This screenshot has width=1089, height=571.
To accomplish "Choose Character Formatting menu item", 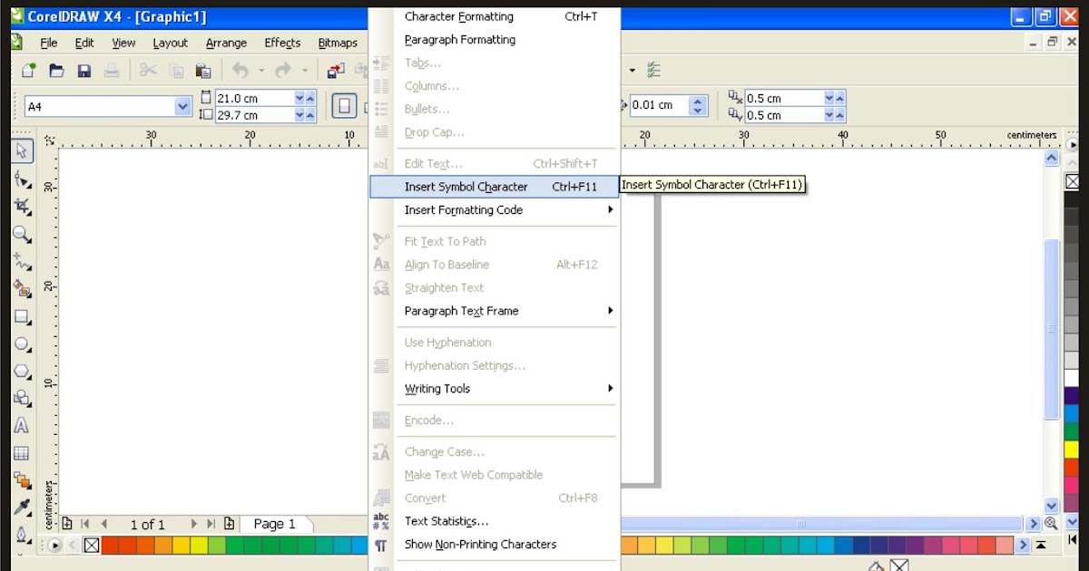I will 494,16.
